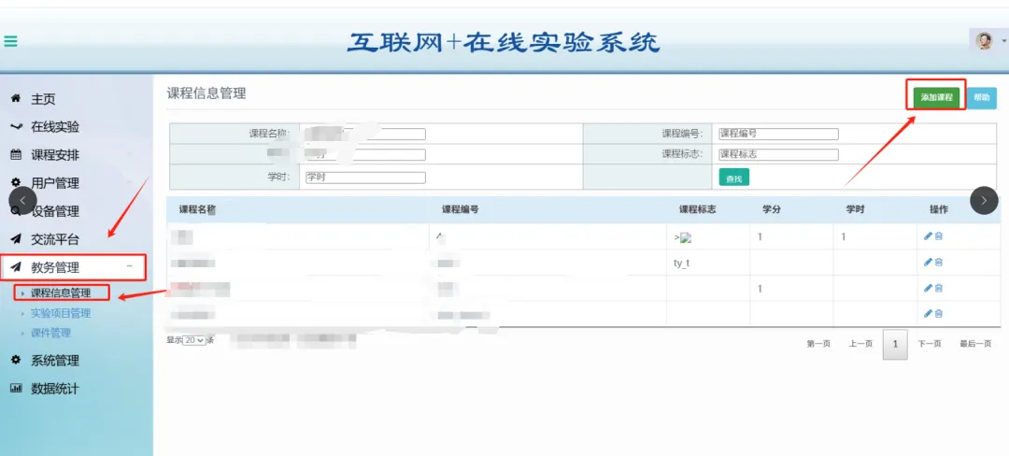Open the 在线实验 menu
This screenshot has width=1009, height=456.
[x=55, y=127]
